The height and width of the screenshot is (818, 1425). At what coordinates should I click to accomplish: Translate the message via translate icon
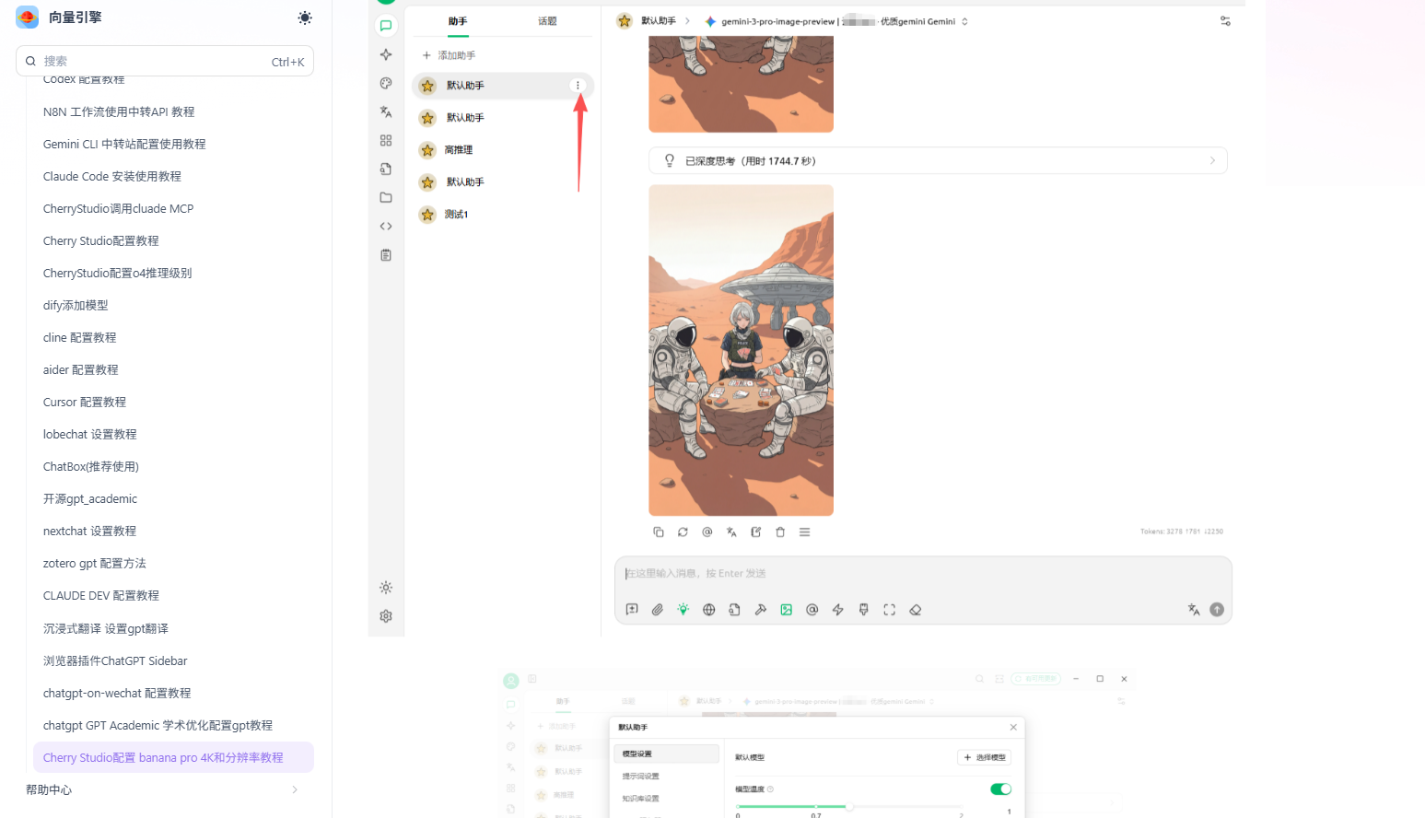click(731, 532)
